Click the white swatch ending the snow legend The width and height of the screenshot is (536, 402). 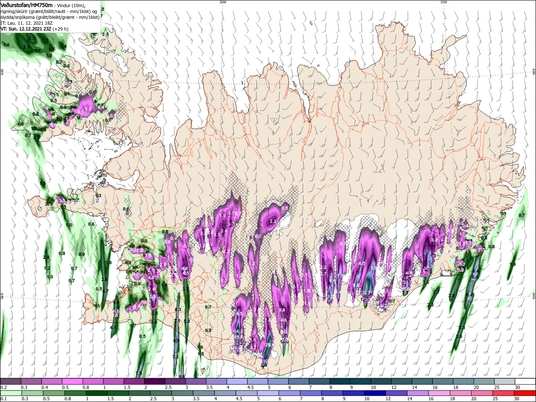tap(525, 381)
